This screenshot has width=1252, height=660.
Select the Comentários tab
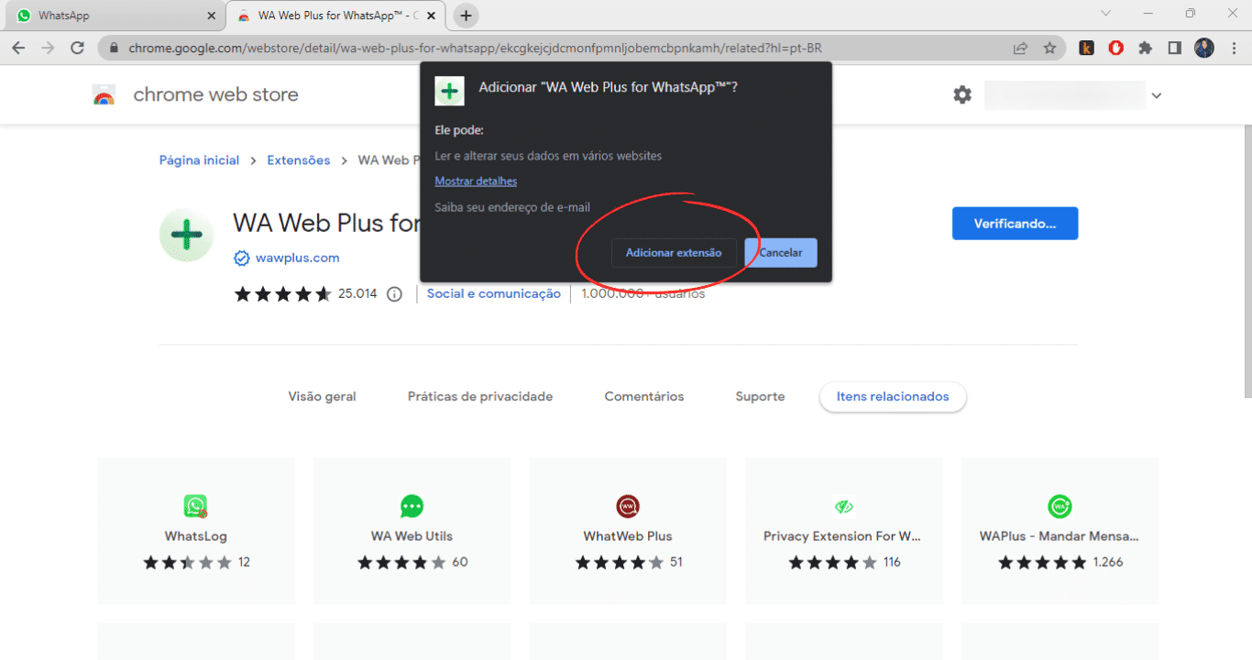pos(644,397)
